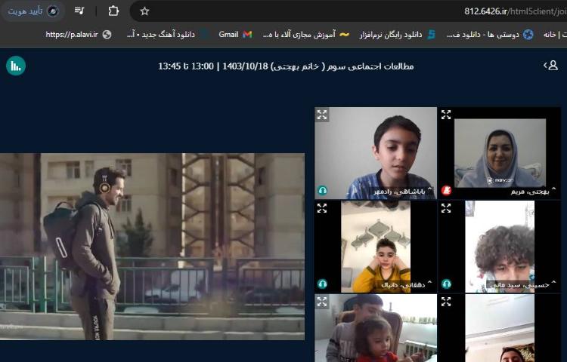Select the webcam tile of حسینی، سید هانی

500,247
